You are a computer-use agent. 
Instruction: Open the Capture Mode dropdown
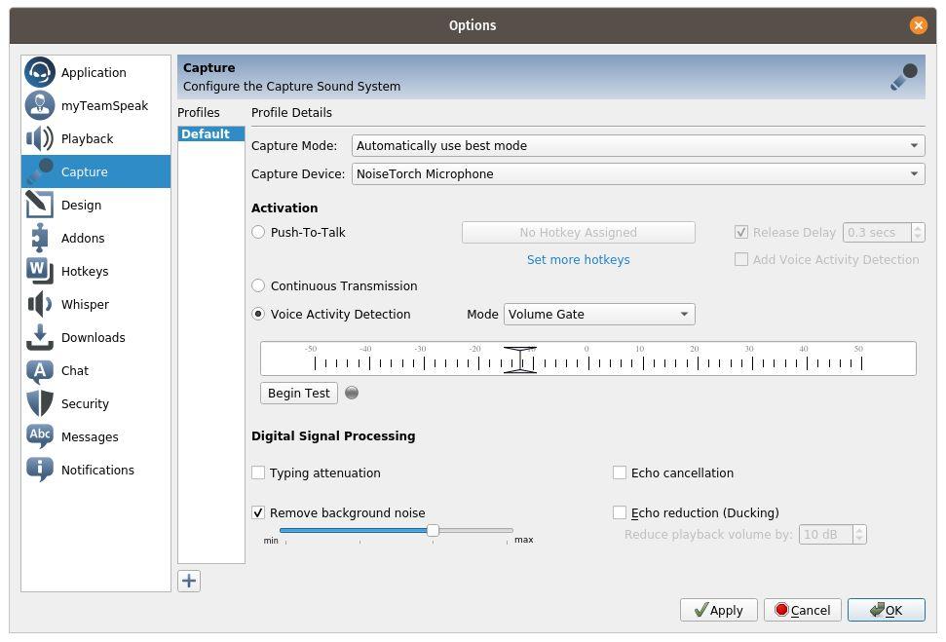(638, 146)
